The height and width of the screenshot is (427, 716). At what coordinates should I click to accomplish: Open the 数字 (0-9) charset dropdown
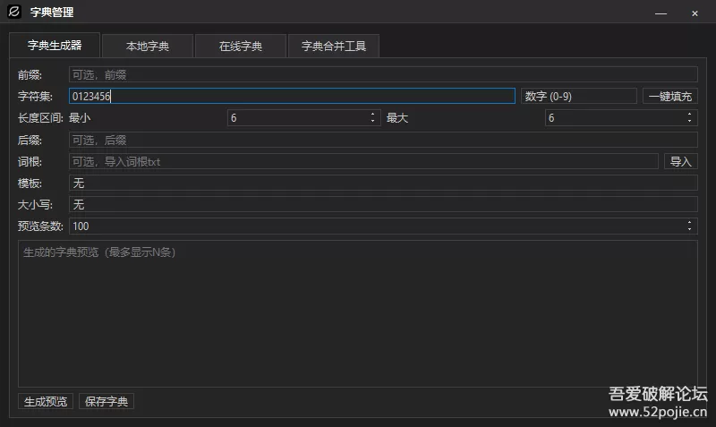pyautogui.click(x=578, y=96)
